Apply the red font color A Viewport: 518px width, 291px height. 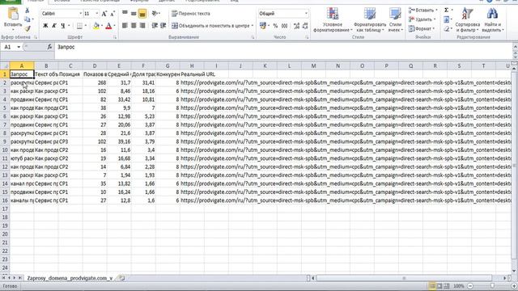108,26
